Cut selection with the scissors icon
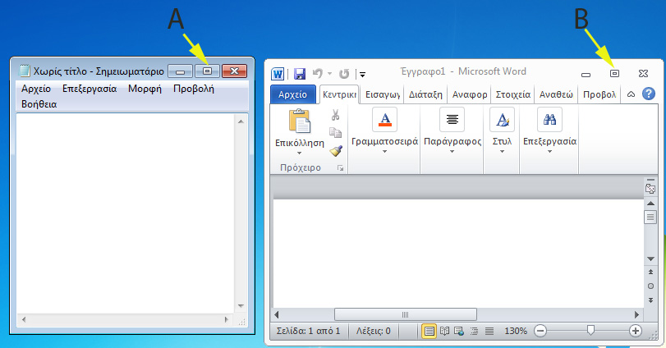Screen dimensions: 666x348 tap(336, 115)
